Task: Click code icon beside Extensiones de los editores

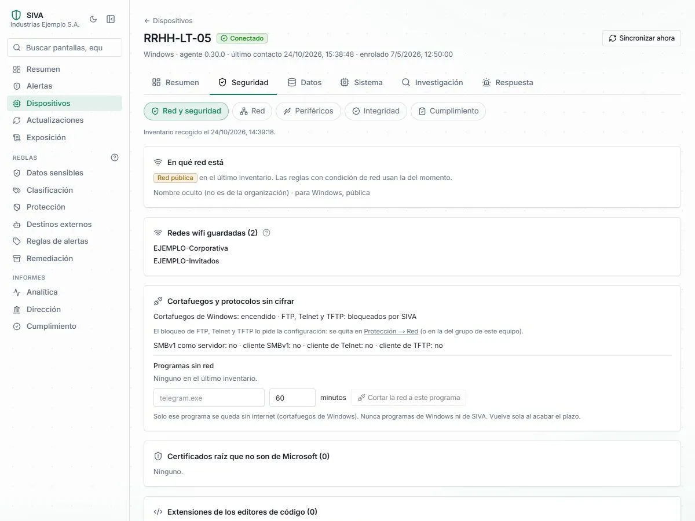Action: (158, 512)
